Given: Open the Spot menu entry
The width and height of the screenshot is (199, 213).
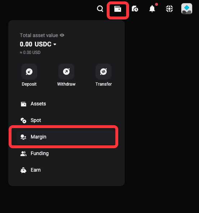Looking at the screenshot, I should 66,121.
